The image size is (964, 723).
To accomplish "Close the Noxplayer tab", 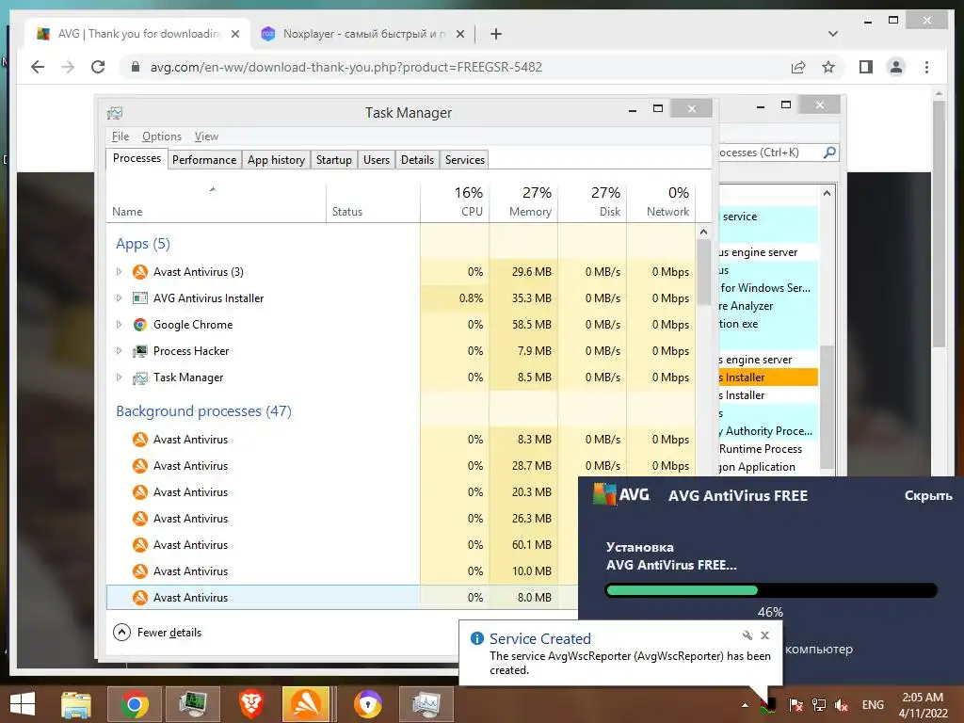I will (x=459, y=34).
